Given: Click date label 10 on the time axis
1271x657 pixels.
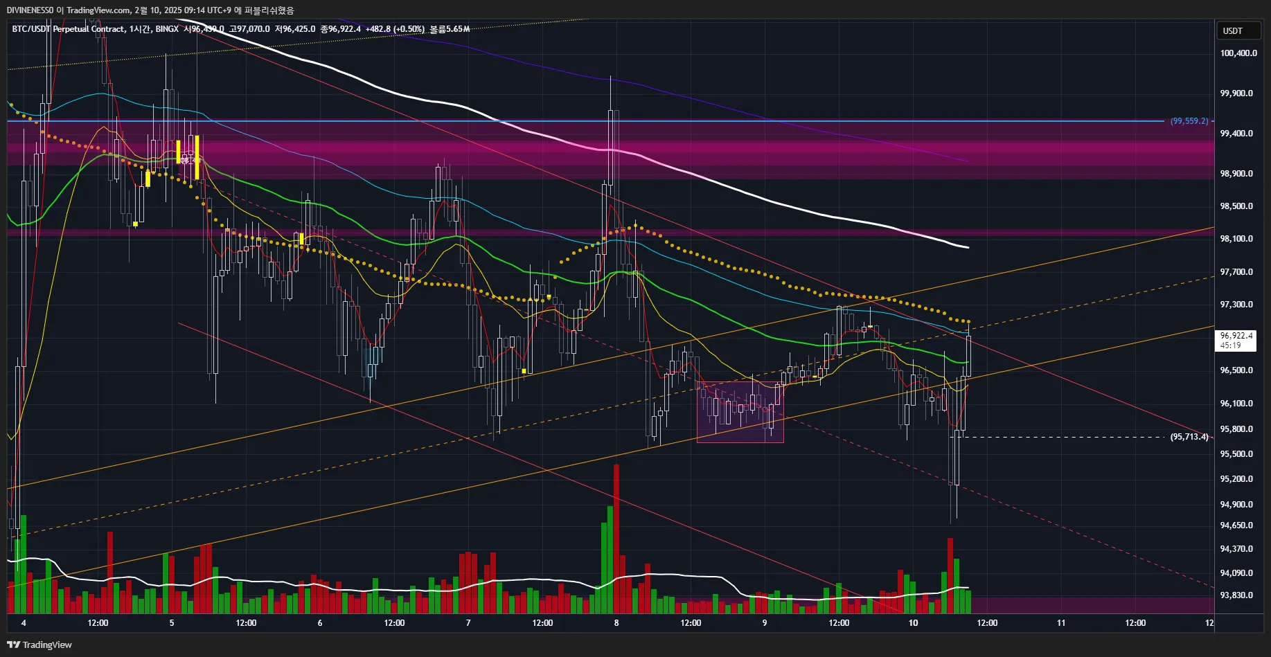Looking at the screenshot, I should [x=913, y=623].
